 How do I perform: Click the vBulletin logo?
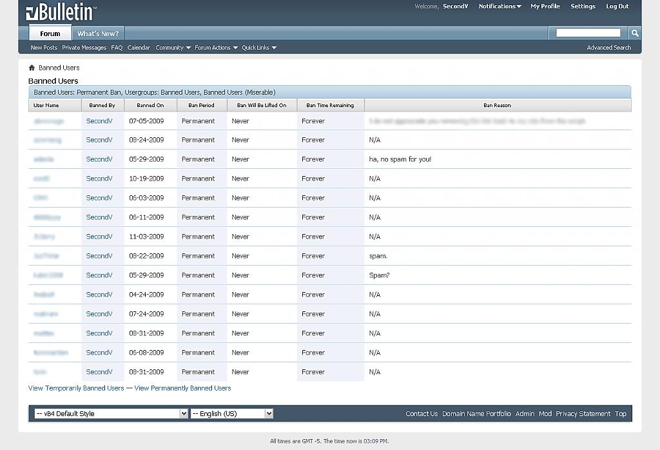[61, 12]
